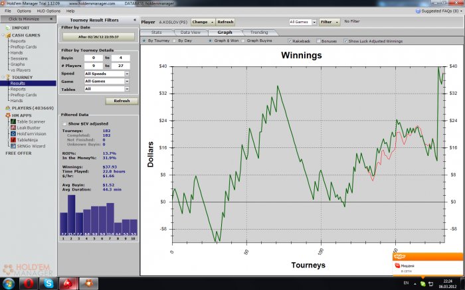Screen dimensions: 465x290
Task: Open PokerStars in the taskbar
Action: (68, 283)
